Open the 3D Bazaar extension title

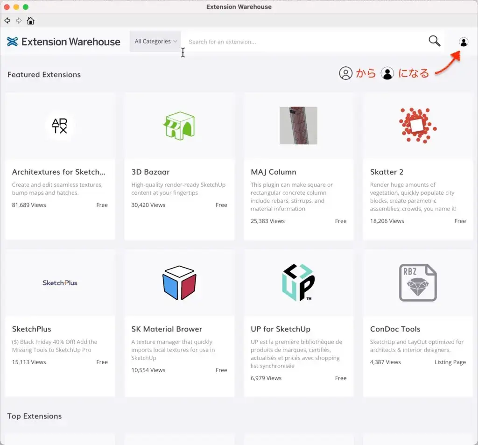pos(150,172)
